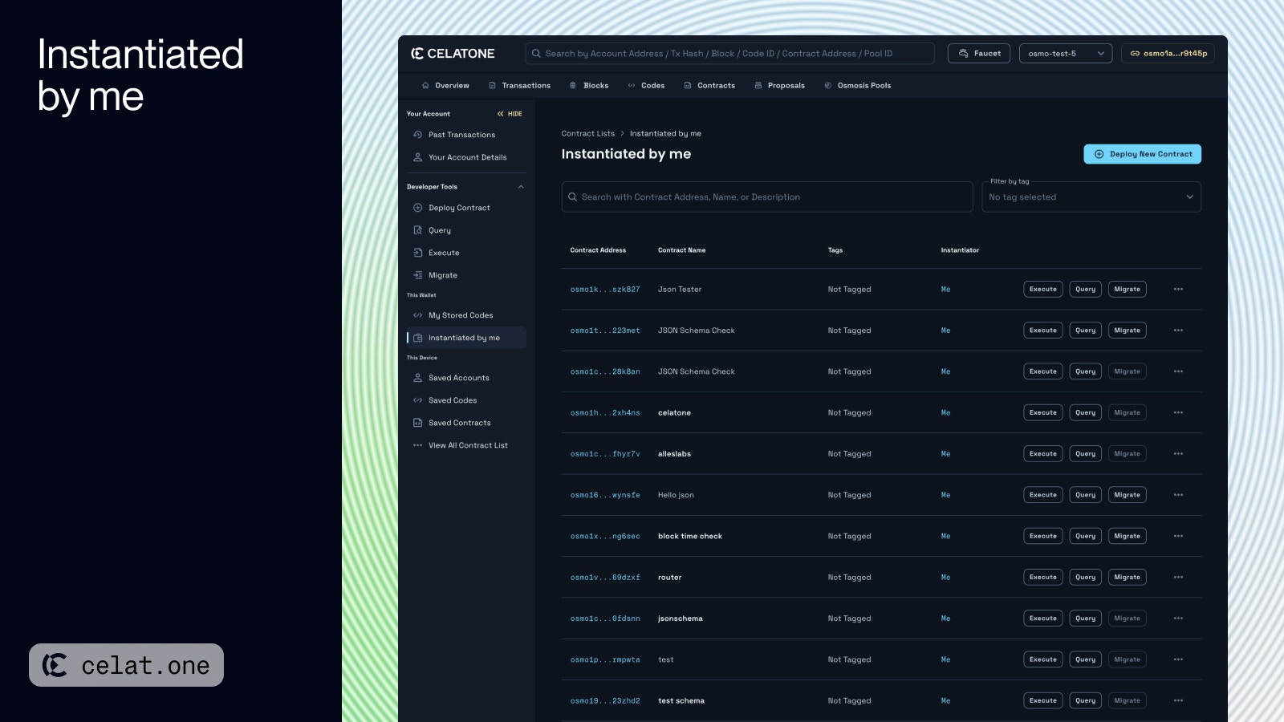Image resolution: width=1284 pixels, height=722 pixels.
Task: Click Your Account Details person icon
Action: coord(417,157)
